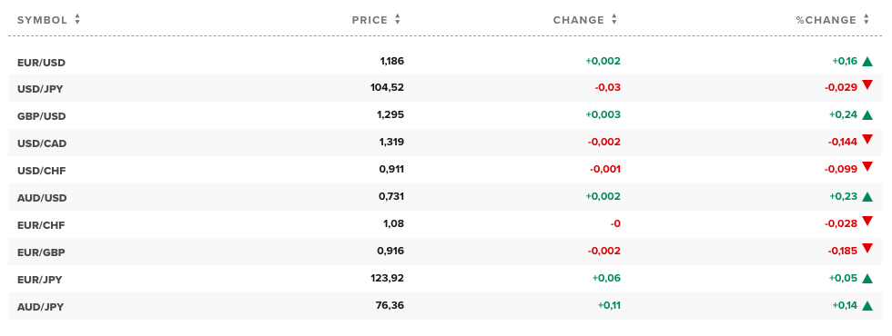
Task: Open the EUR/USD symbol link
Action: (42, 63)
